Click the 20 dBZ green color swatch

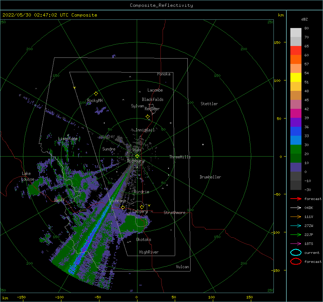click(296, 149)
